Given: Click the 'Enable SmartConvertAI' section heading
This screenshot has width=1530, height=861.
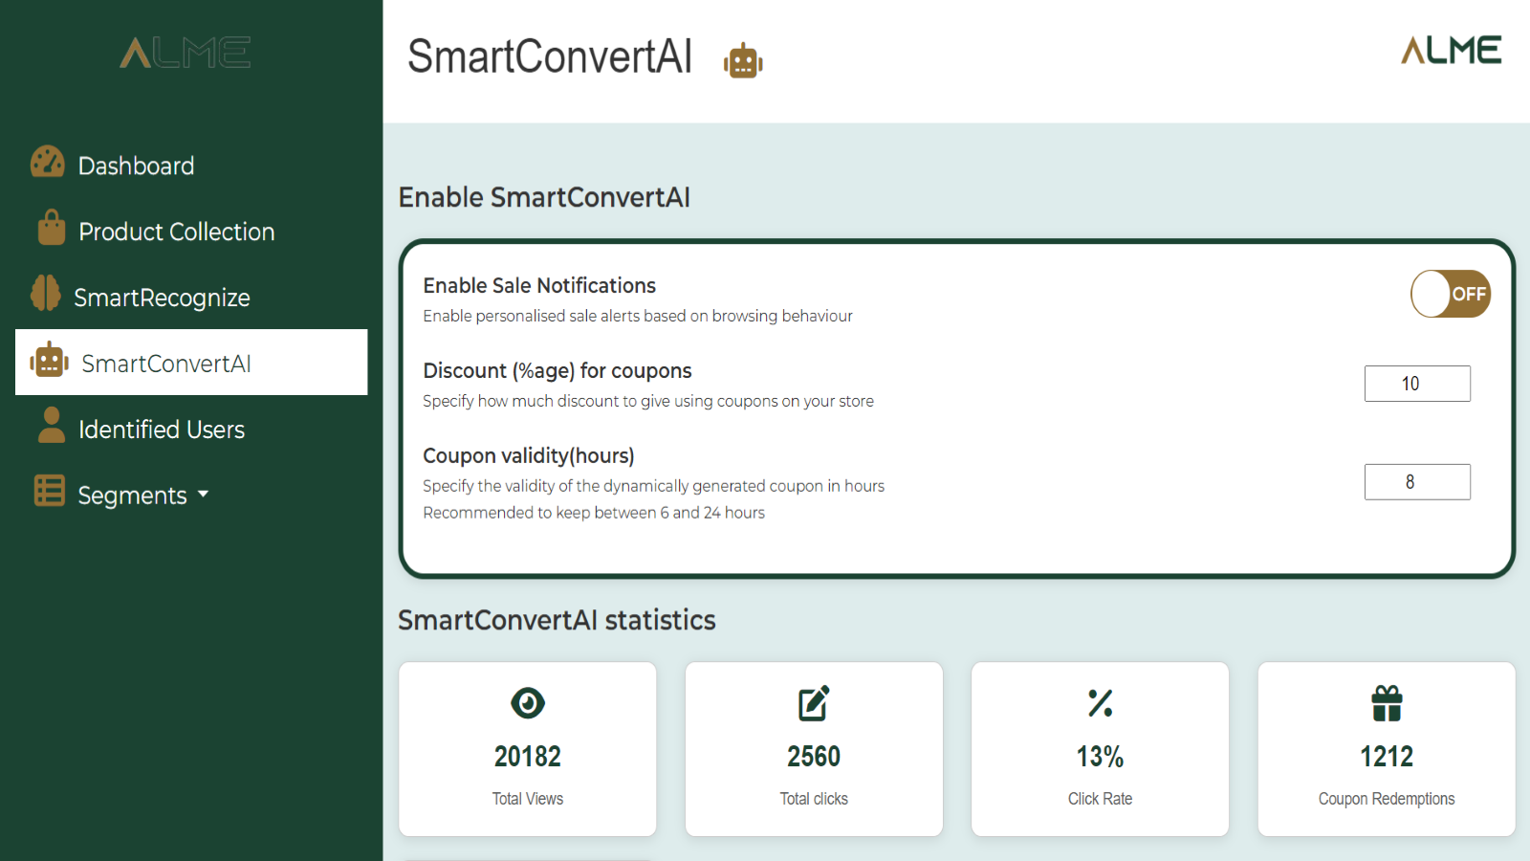Looking at the screenshot, I should coord(544,197).
